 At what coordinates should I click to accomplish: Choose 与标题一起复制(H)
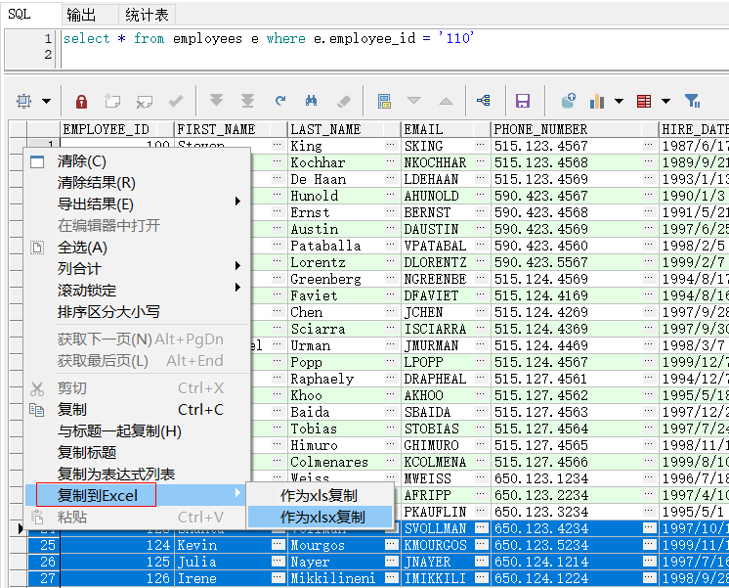coord(135,431)
